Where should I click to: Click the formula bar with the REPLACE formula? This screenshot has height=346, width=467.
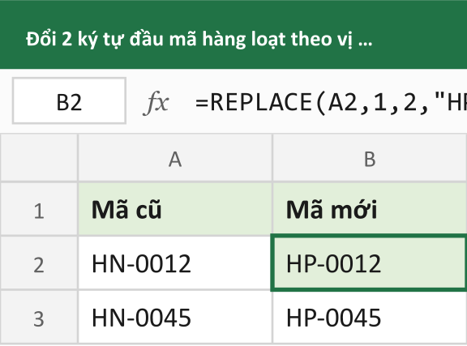click(x=331, y=102)
